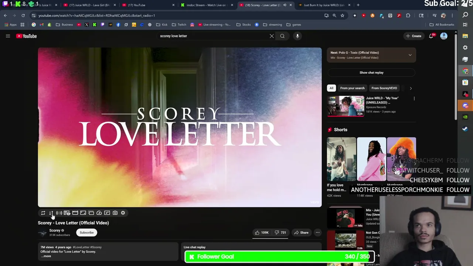Open the All Bookmarks folder

[442, 25]
